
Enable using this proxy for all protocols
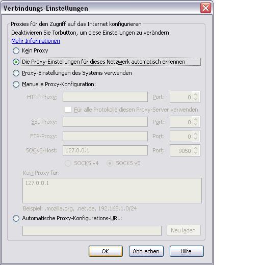click(x=68, y=109)
